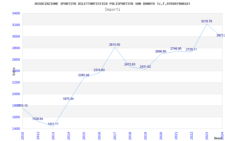Click the x-axis year 2021
The image size is (225, 141).
[176, 136]
